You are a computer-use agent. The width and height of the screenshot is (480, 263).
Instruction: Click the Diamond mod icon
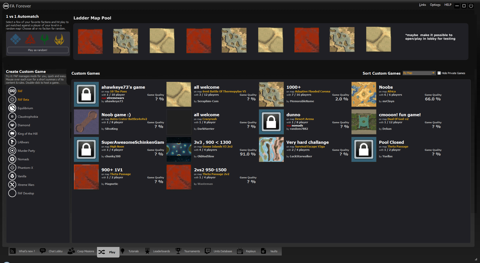12,125
